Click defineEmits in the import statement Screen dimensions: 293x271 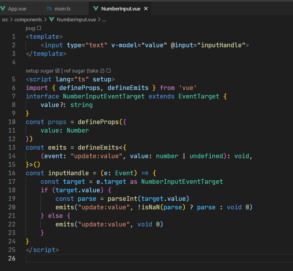(x=128, y=88)
